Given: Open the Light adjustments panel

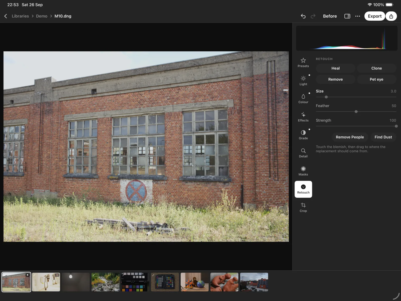Looking at the screenshot, I should [x=303, y=81].
